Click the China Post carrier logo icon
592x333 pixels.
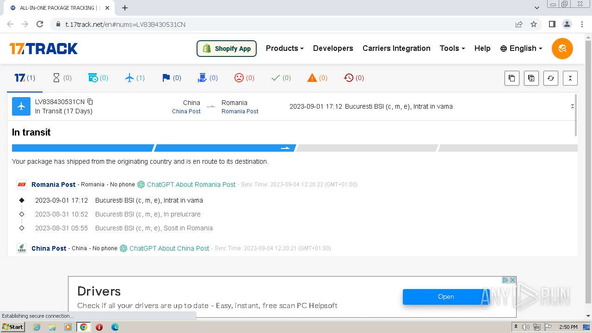(22, 248)
